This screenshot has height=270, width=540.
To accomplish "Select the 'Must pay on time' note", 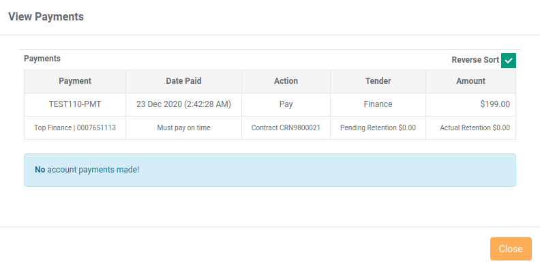I will click(183, 127).
